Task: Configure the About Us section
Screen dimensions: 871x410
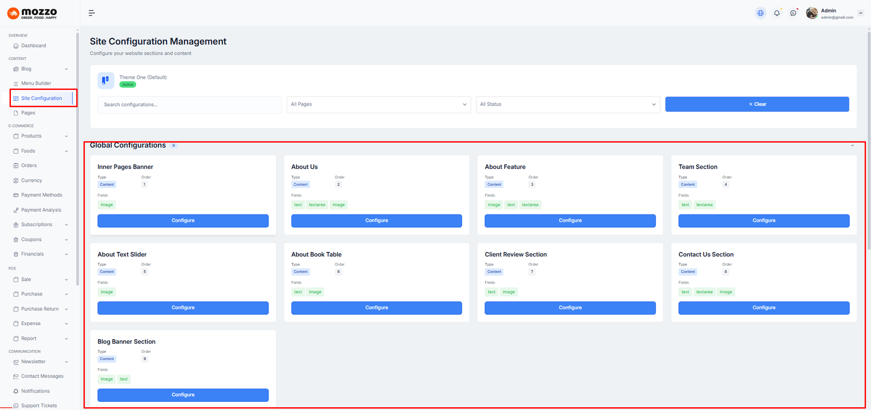Action: [x=376, y=221]
